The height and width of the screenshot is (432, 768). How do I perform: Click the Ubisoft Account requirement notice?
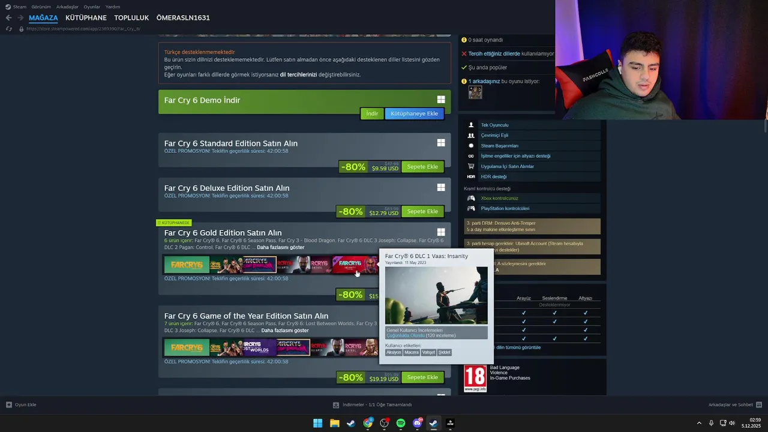[532, 247]
